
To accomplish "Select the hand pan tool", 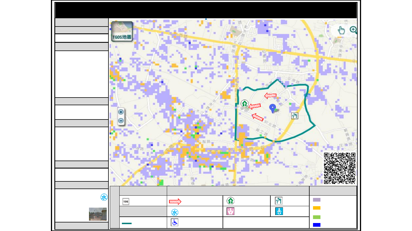I will [341, 30].
